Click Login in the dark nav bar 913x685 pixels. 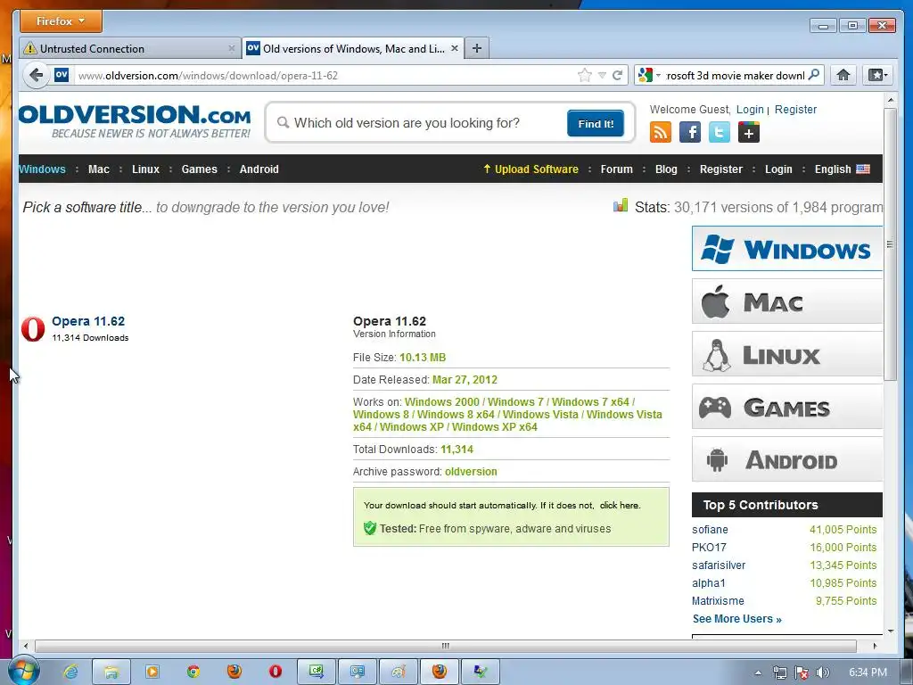tap(778, 169)
